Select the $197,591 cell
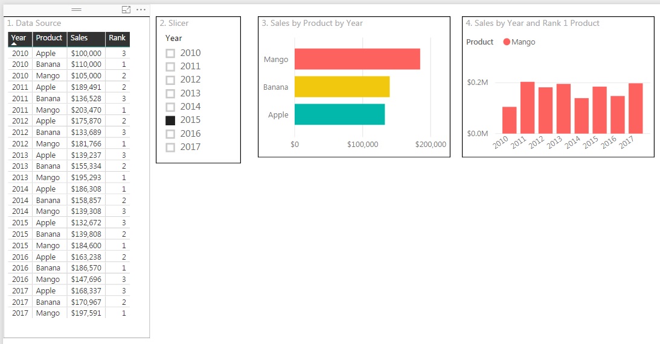 [86, 313]
